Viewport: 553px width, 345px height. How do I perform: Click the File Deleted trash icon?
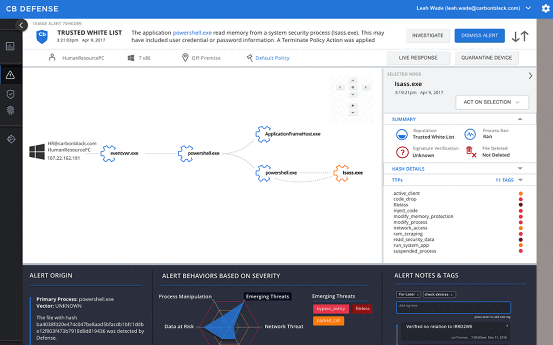click(471, 152)
